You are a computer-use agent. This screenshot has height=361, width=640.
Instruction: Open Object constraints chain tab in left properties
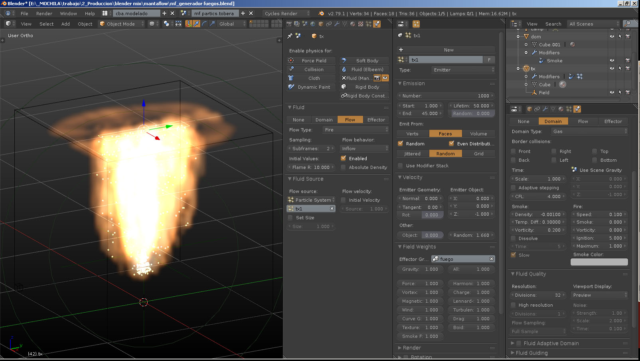[x=329, y=24]
